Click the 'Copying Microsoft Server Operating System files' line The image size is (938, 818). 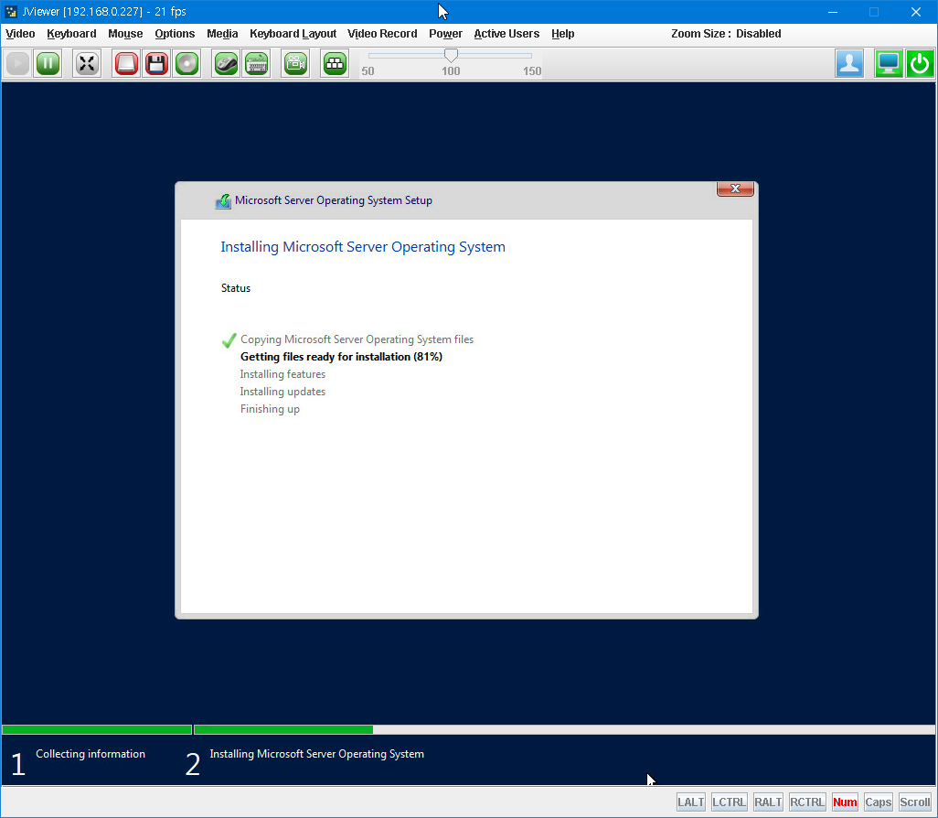[357, 339]
